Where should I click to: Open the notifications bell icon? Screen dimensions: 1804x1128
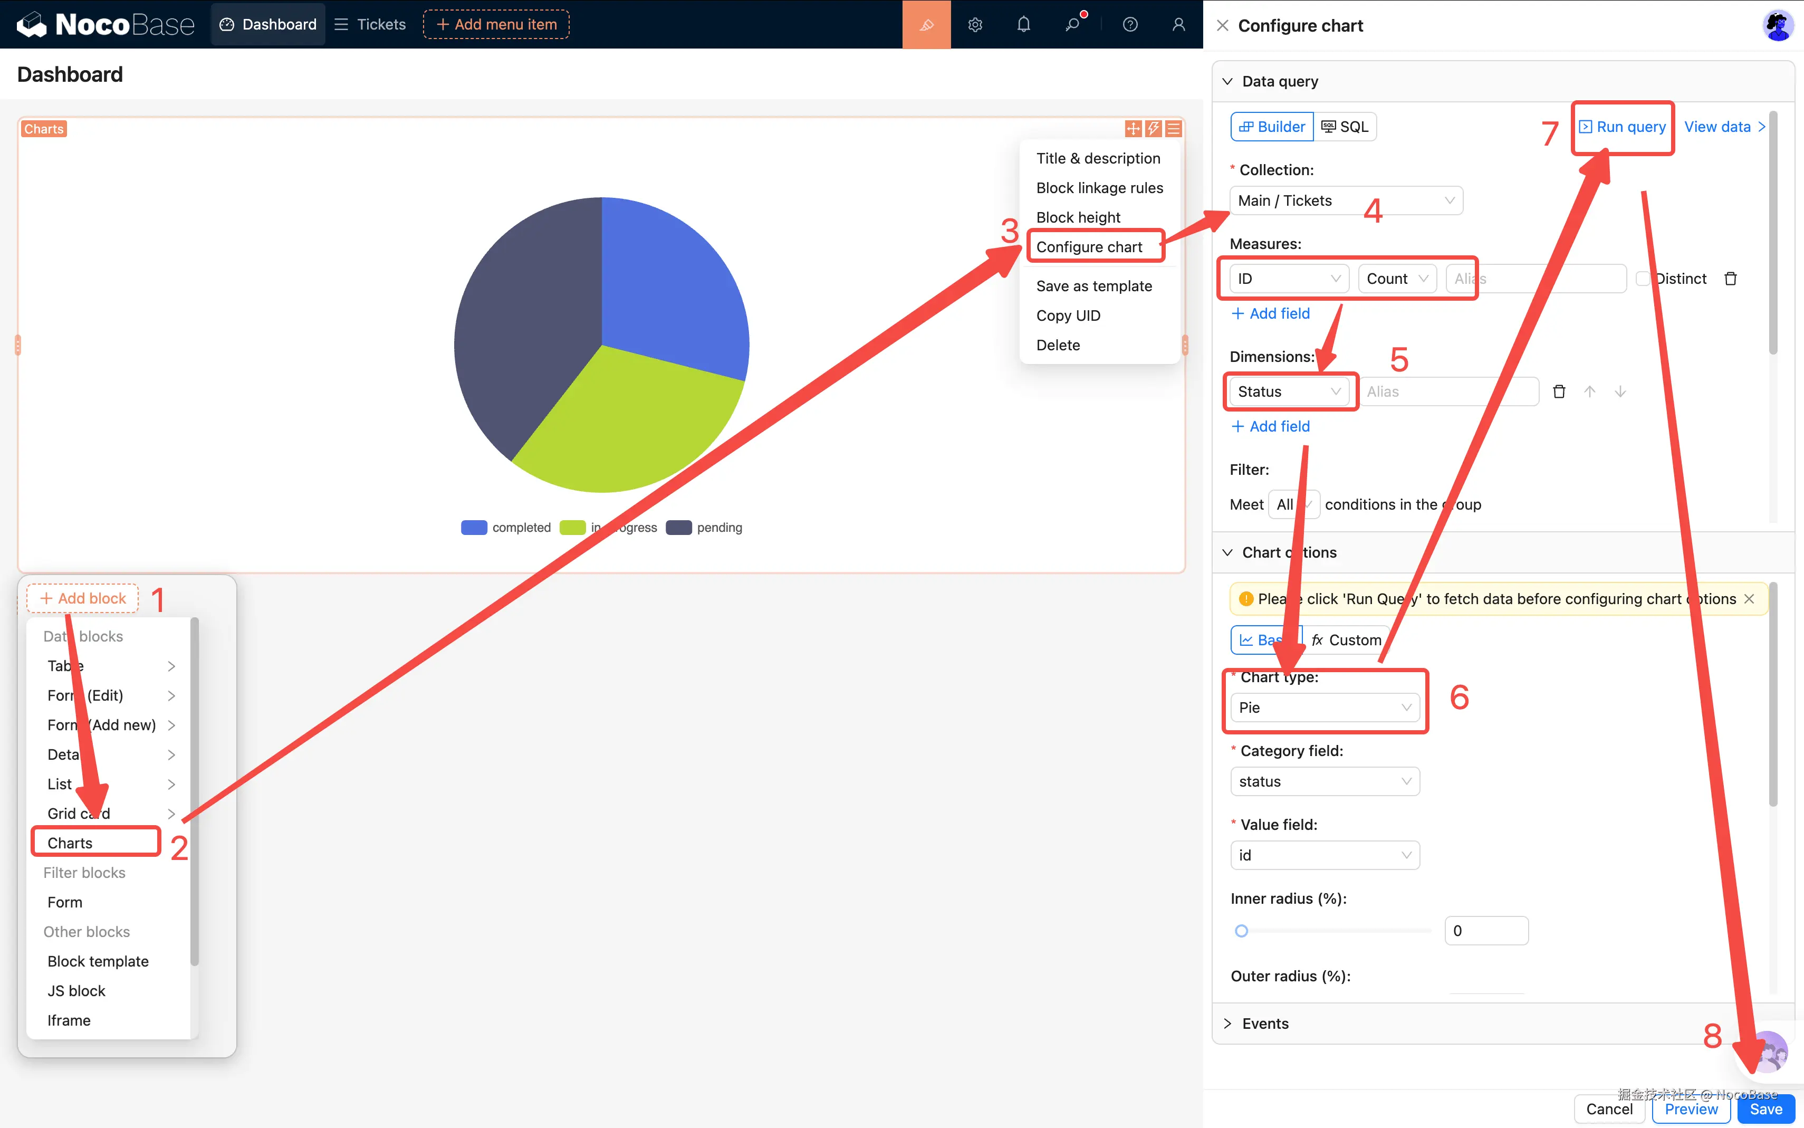1023,24
